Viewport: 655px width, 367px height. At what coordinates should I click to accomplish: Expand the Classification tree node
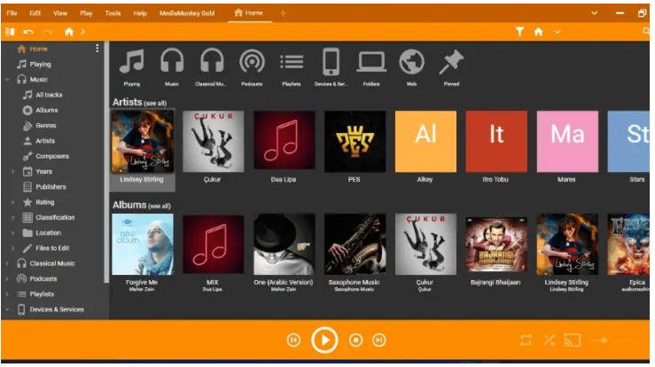click(13, 217)
